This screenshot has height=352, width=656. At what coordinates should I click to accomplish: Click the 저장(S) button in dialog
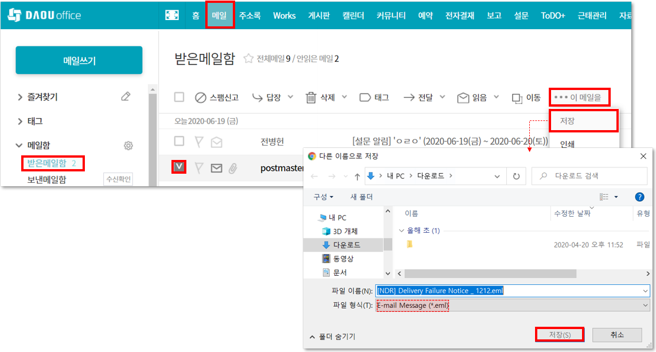[x=559, y=334]
